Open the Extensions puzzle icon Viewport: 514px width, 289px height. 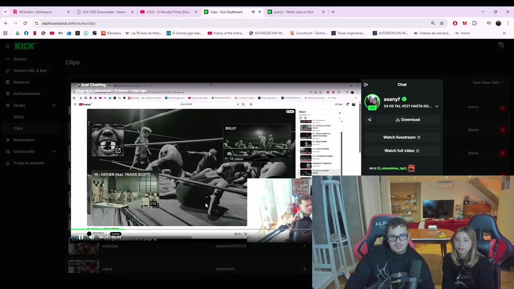click(x=474, y=23)
